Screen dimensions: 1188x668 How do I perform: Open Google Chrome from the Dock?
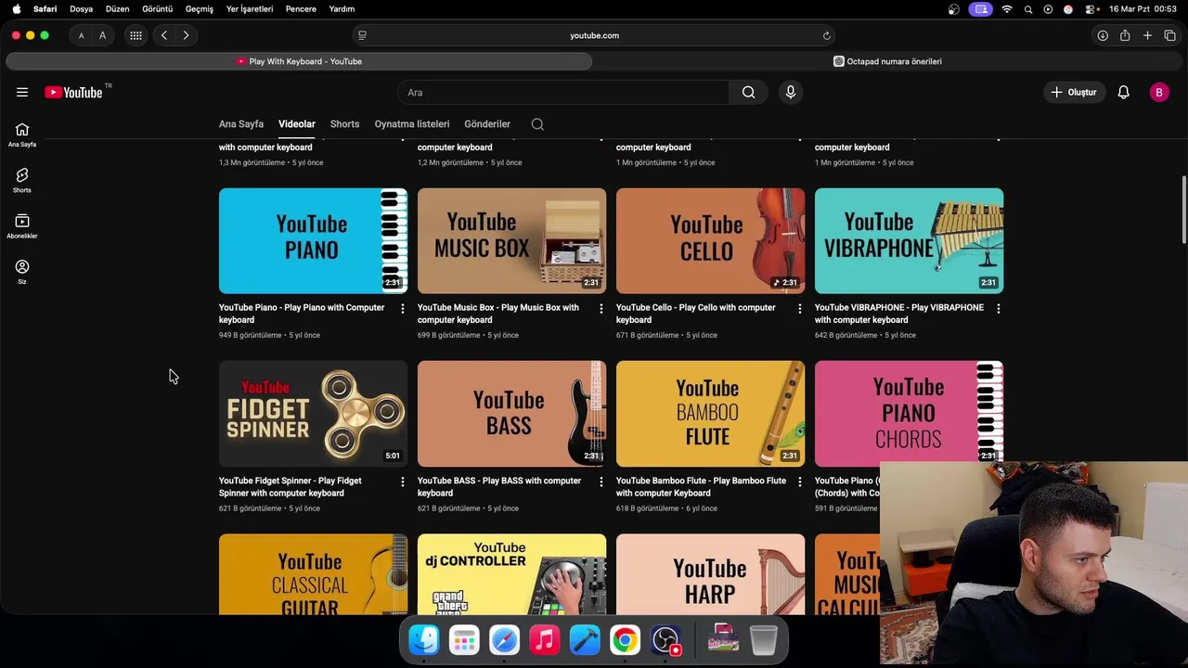coord(625,640)
